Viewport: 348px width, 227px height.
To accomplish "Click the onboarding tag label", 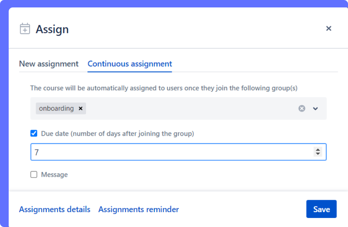I will point(56,109).
